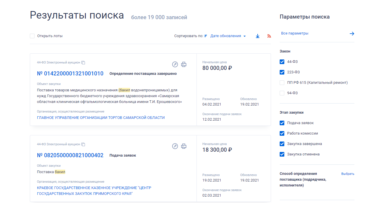Click print icon for purchase 0820500000821000402
The width and height of the screenshot is (384, 203).
point(184,146)
